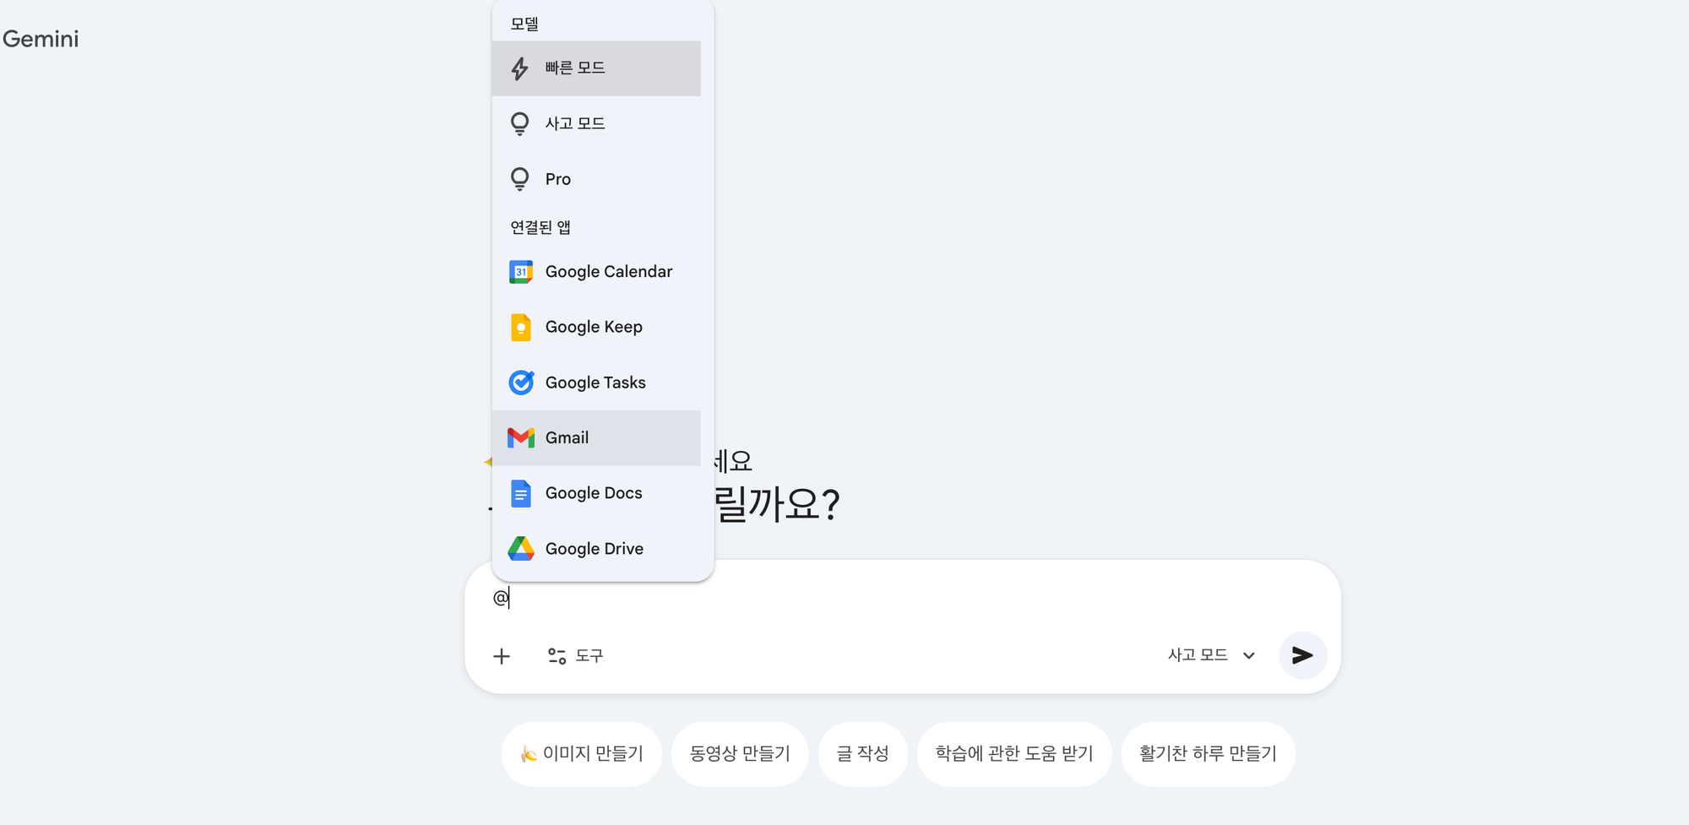
Task: Click the Gemini logo text
Action: tap(41, 39)
